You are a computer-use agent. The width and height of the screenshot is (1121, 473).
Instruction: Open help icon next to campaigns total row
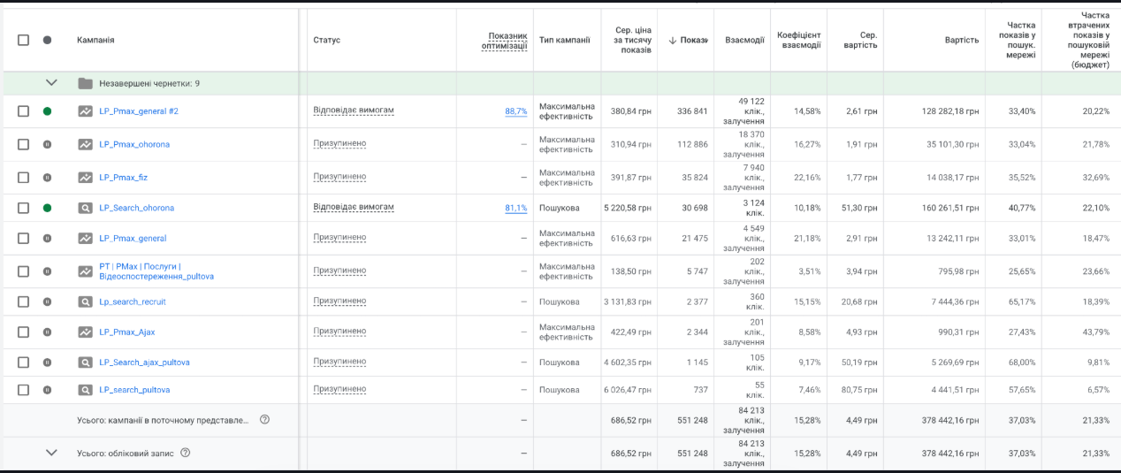(264, 420)
